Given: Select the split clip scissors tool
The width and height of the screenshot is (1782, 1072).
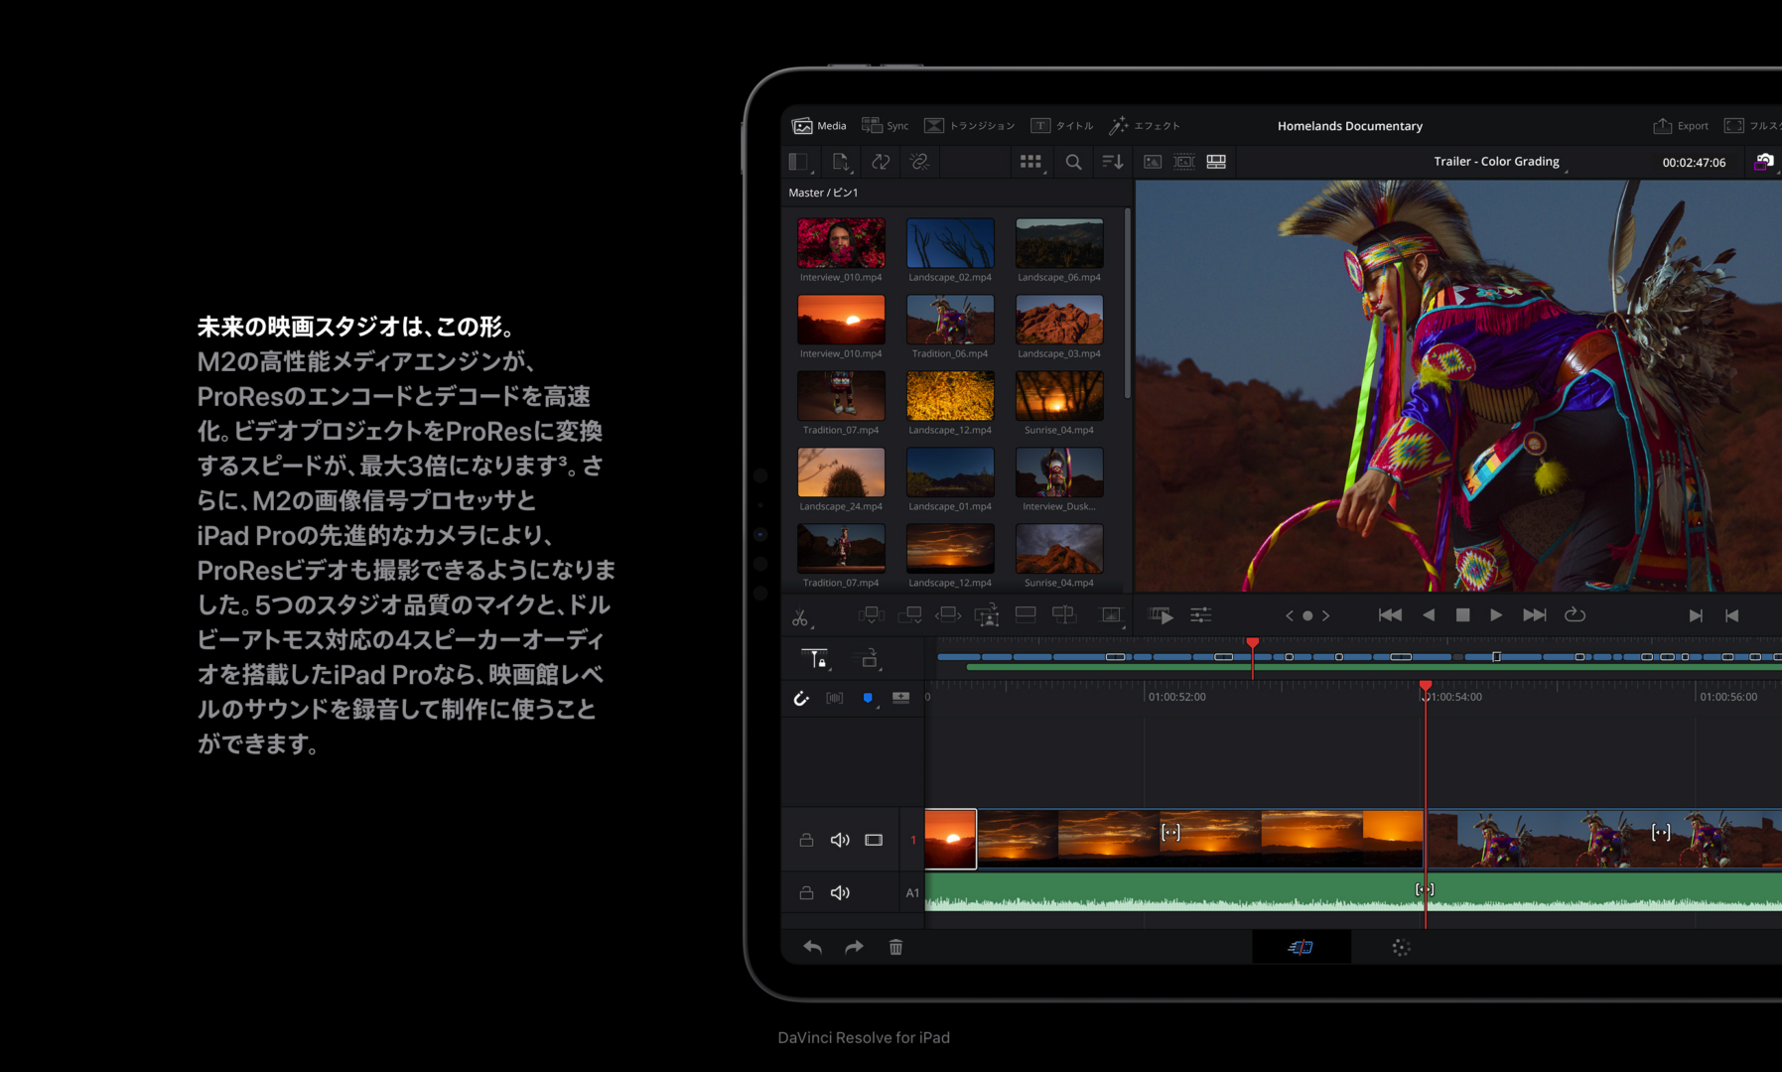Looking at the screenshot, I should tap(800, 617).
